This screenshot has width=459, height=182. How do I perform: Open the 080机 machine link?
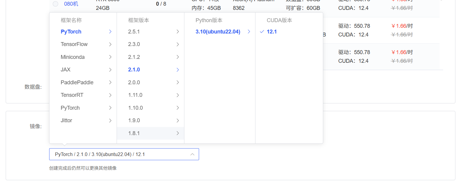coord(71,4)
